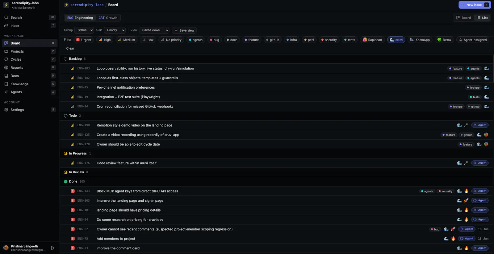Filter by the perf label
494x254 pixels.
coord(309,40)
